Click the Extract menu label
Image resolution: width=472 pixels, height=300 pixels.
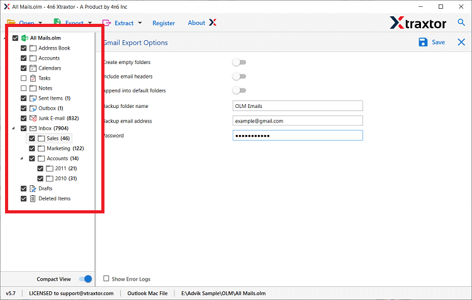click(124, 23)
